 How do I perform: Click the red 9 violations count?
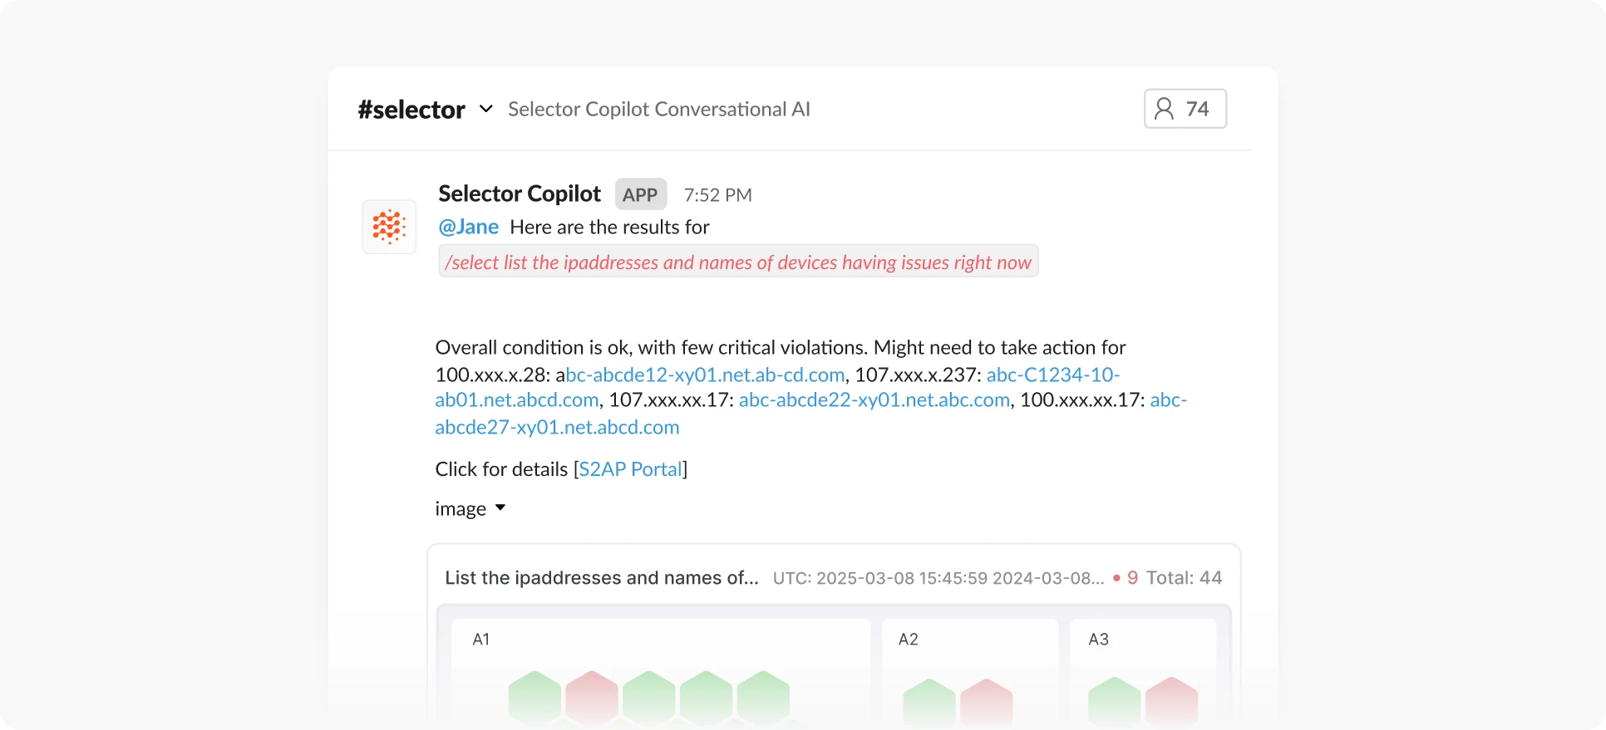pyautogui.click(x=1132, y=578)
